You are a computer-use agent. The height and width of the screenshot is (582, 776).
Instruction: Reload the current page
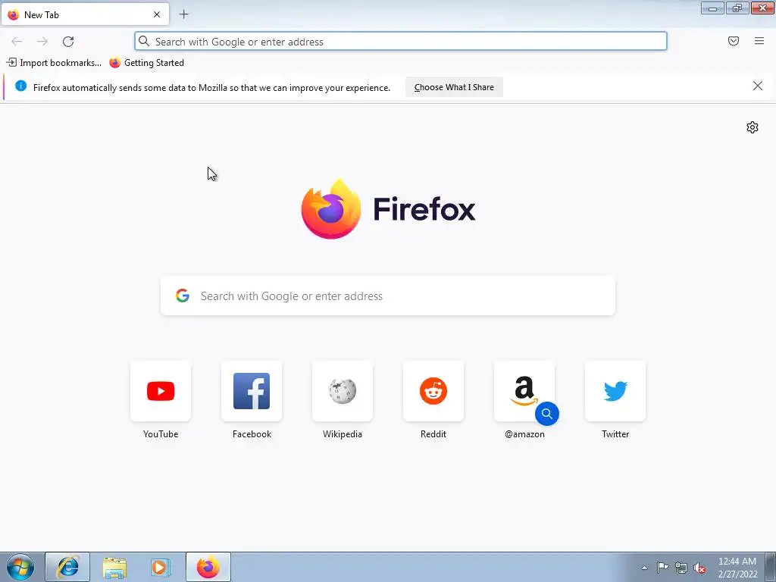68,41
